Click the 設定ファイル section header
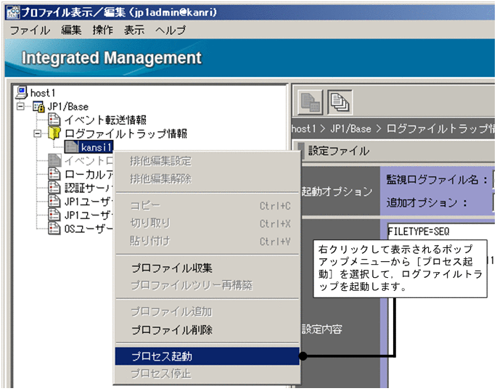The height and width of the screenshot is (391, 497). tap(339, 151)
